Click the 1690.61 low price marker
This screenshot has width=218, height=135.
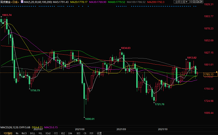point(90,119)
